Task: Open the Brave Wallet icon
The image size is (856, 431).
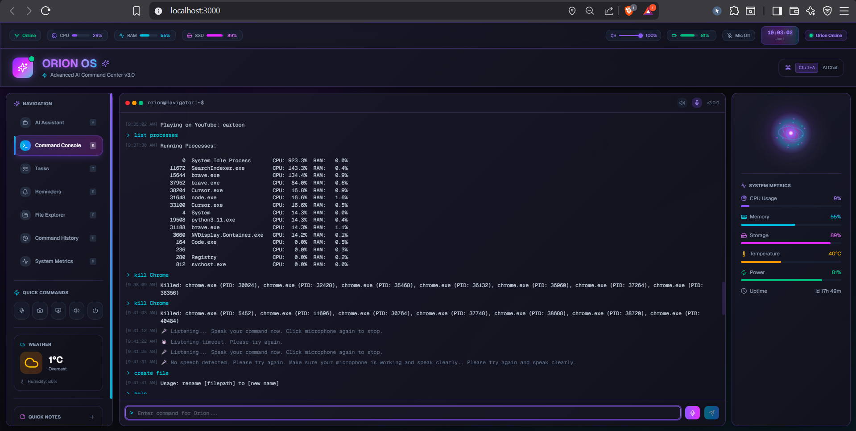Action: coord(794,11)
